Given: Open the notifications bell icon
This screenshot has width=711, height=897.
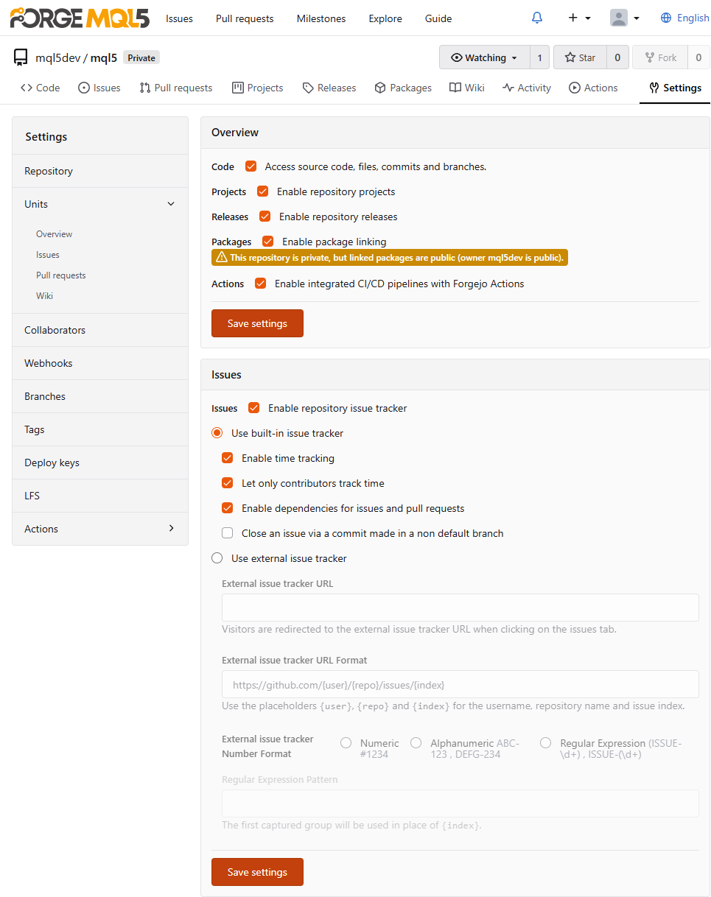Looking at the screenshot, I should pyautogui.click(x=537, y=18).
